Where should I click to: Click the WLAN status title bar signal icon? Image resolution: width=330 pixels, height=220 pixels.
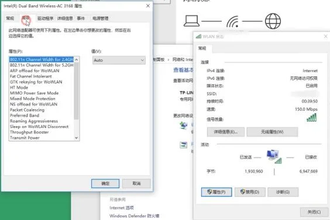[198, 36]
